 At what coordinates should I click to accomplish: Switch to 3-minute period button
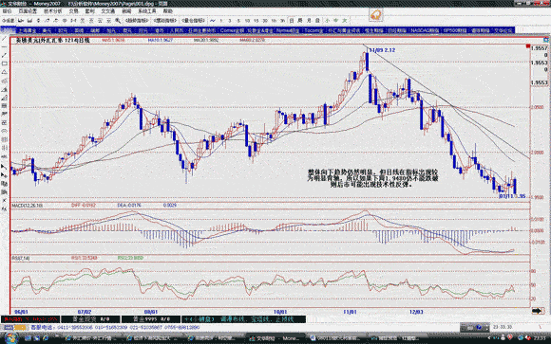[230, 21]
